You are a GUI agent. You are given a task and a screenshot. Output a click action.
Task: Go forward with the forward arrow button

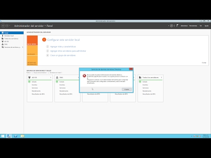[7, 26]
